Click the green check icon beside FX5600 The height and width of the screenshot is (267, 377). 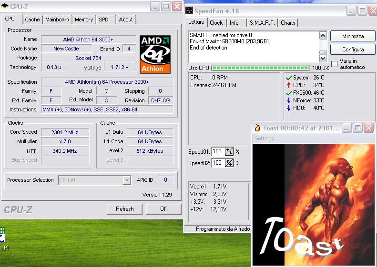point(289,93)
